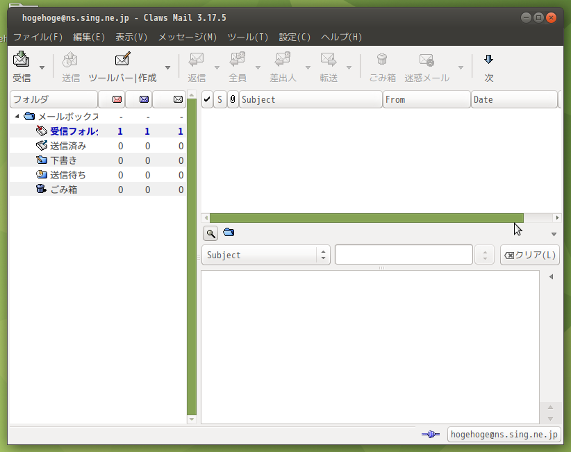Click the message view scroll-down arrow
Image resolution: width=571 pixels, height=452 pixels.
(x=551, y=419)
